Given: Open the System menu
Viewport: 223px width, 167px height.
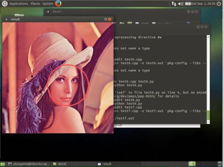Looking at the screenshot, I should pyautogui.click(x=48, y=4).
